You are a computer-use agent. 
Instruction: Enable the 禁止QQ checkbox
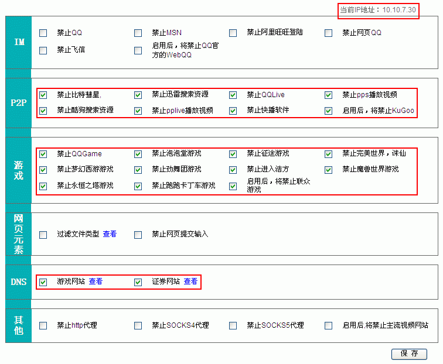tap(43, 33)
